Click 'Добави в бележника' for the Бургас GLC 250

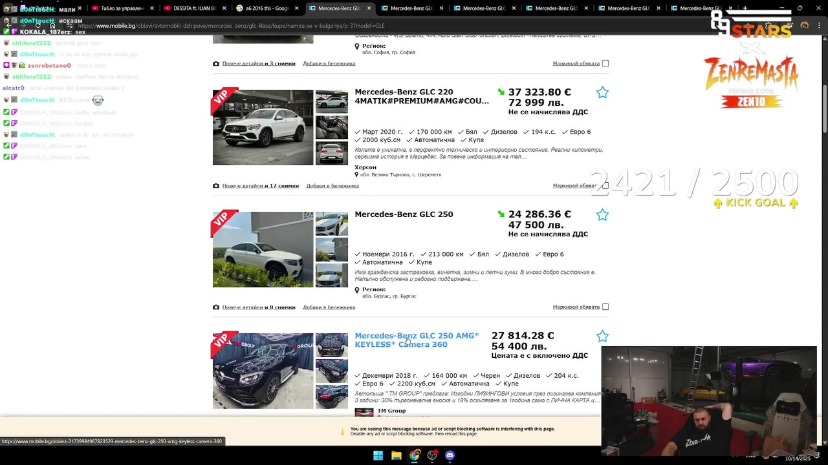tap(329, 307)
